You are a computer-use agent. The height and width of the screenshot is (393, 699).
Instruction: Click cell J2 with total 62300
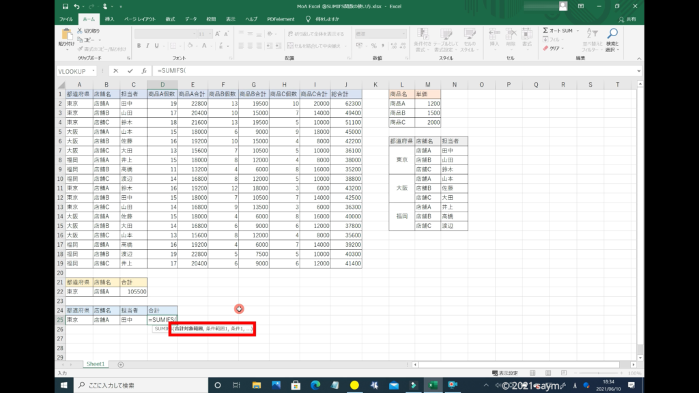pos(346,103)
